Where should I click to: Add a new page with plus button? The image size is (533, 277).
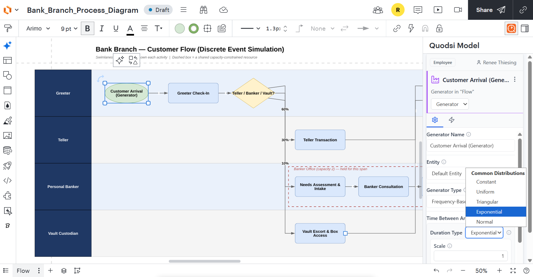pos(50,271)
